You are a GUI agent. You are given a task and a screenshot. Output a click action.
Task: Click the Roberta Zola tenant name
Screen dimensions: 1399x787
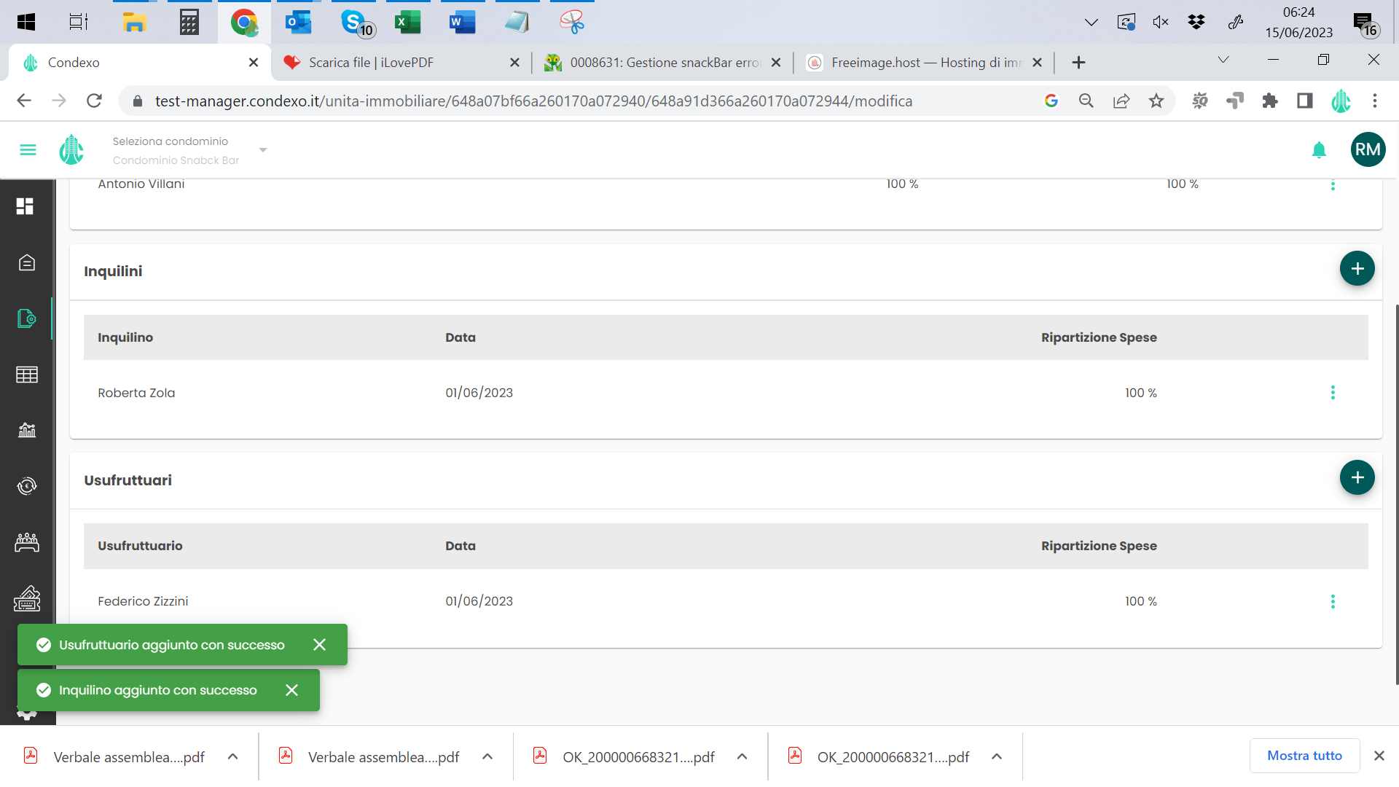click(136, 393)
